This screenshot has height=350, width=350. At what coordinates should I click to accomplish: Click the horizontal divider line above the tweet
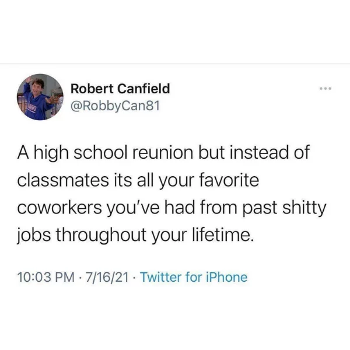point(175,64)
